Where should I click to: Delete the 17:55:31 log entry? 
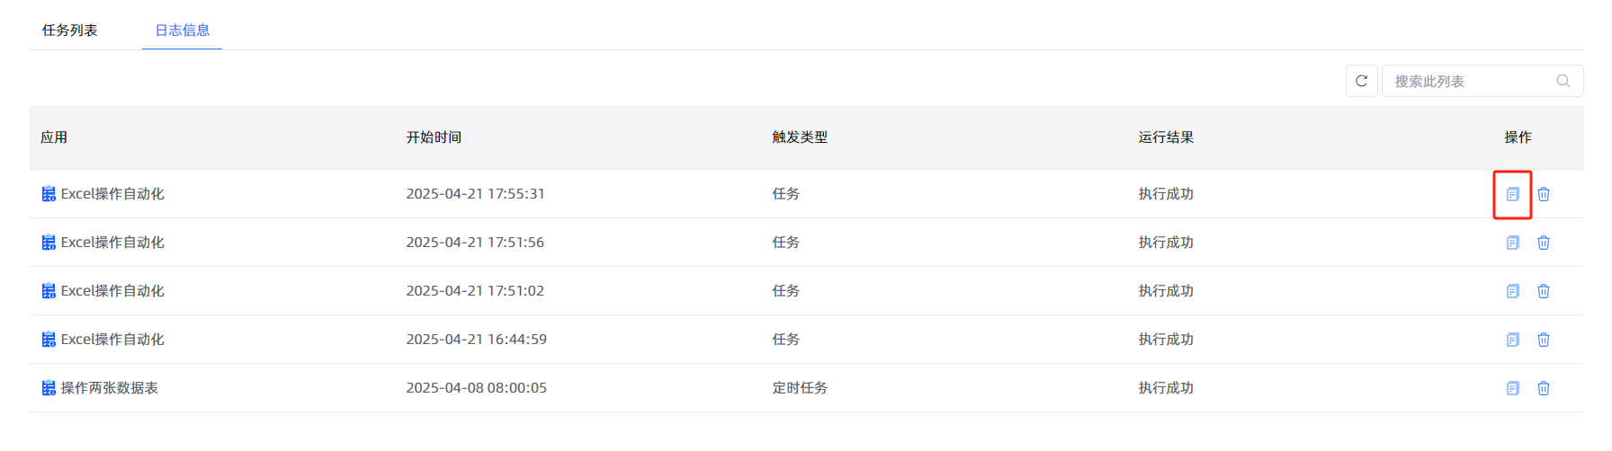tap(1544, 194)
